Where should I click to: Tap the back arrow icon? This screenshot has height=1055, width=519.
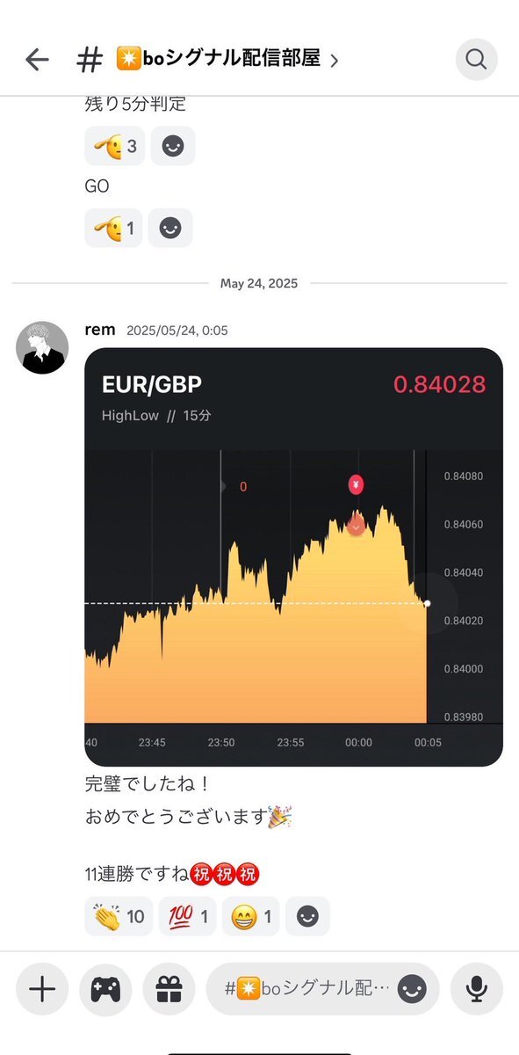click(x=37, y=59)
